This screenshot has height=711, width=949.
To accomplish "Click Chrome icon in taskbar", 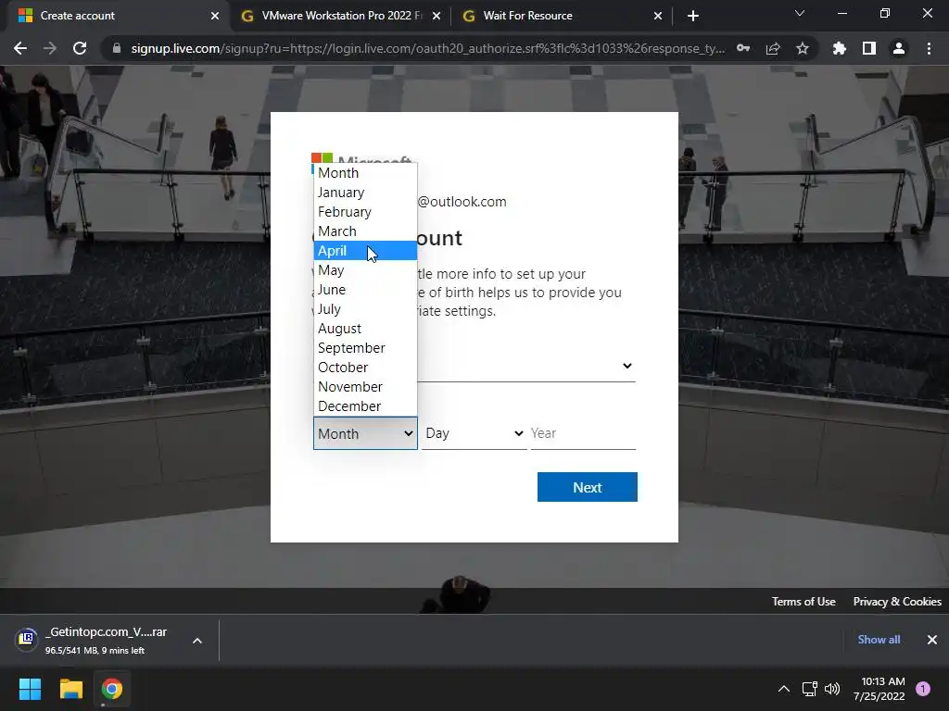I will tap(111, 689).
